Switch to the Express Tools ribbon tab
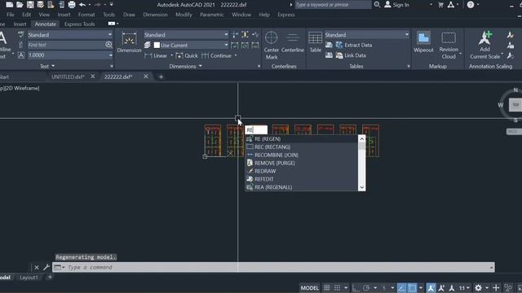The height and width of the screenshot is (293, 522). click(80, 24)
